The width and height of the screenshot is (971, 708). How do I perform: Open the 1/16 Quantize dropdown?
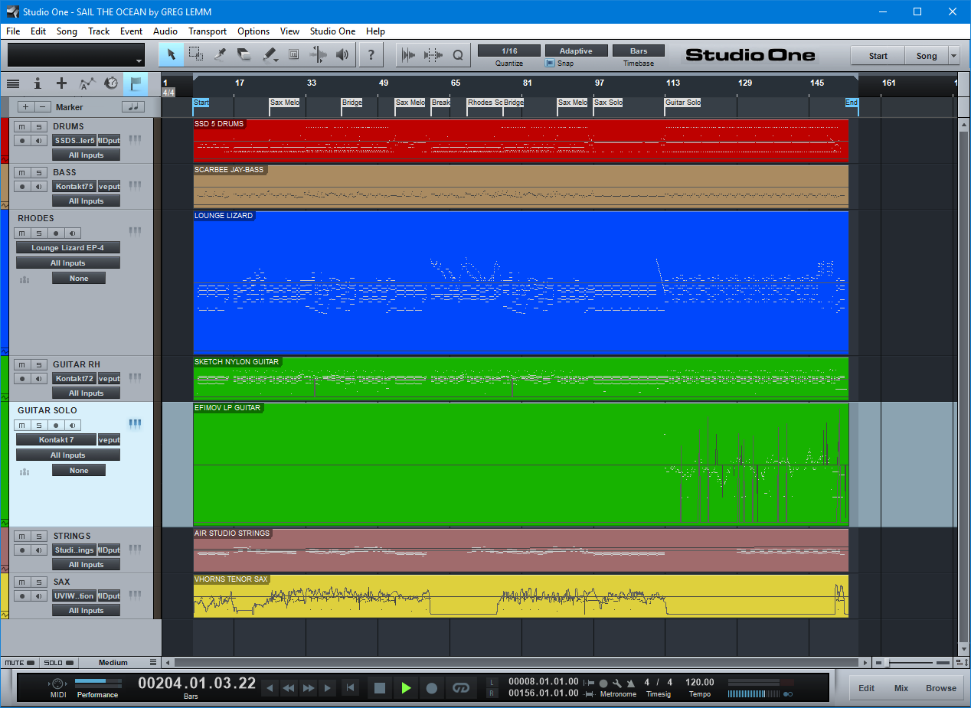[509, 51]
